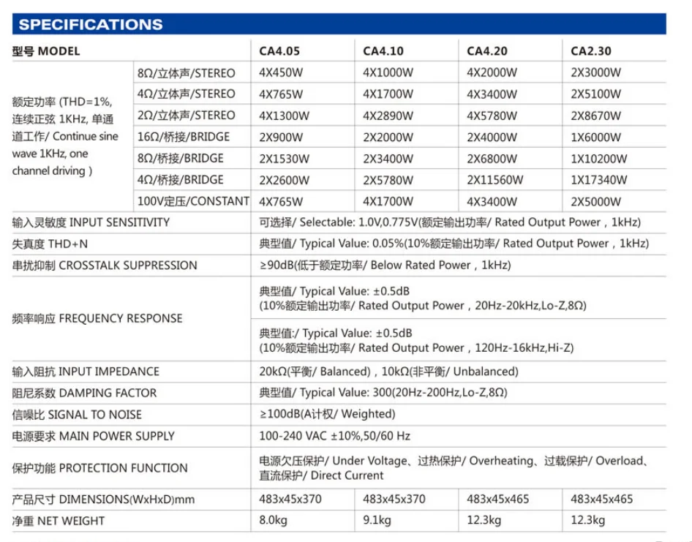Image resolution: width=692 pixels, height=542 pixels.
Task: Click the Typical Value 300 damping text
Action: tap(383, 392)
